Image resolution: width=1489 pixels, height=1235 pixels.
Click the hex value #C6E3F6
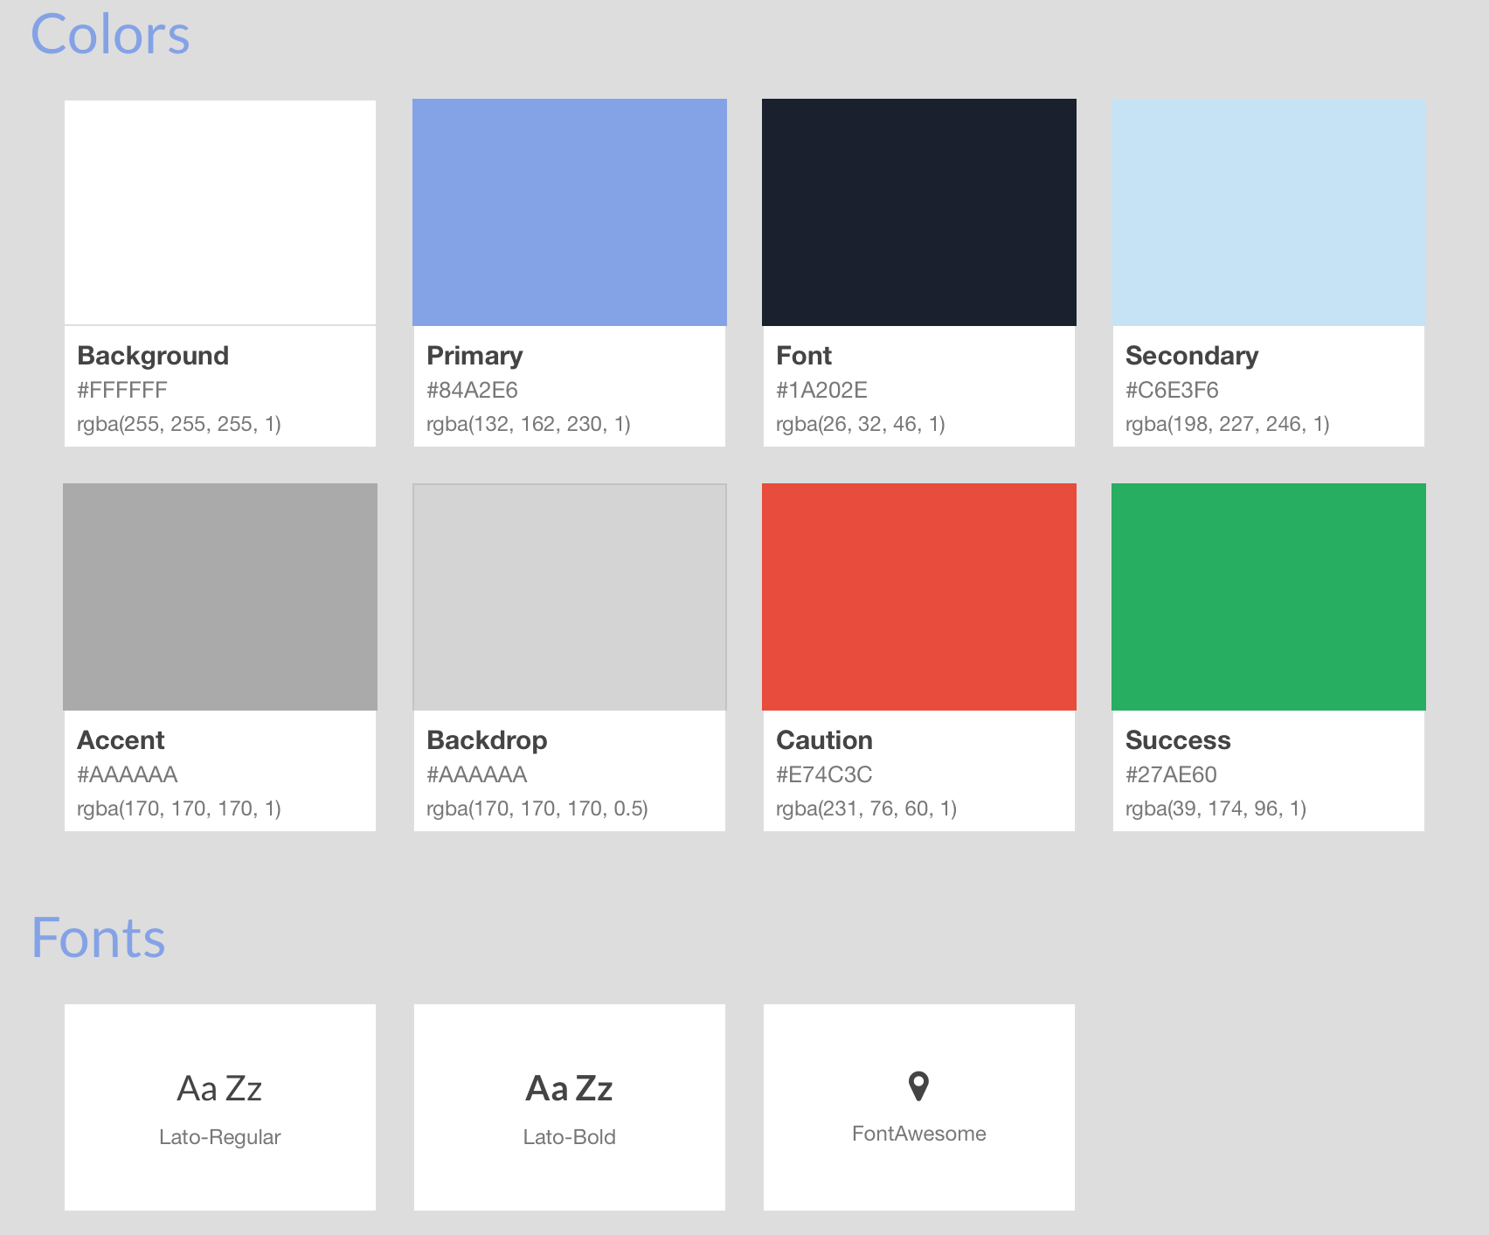[1172, 390]
